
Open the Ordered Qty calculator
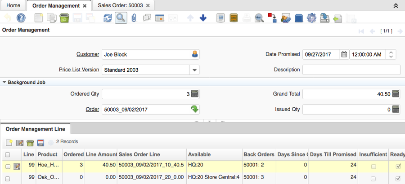click(195, 94)
